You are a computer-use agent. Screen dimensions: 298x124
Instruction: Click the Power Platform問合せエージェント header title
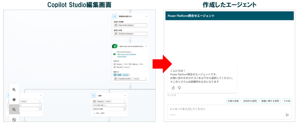click(x=191, y=16)
